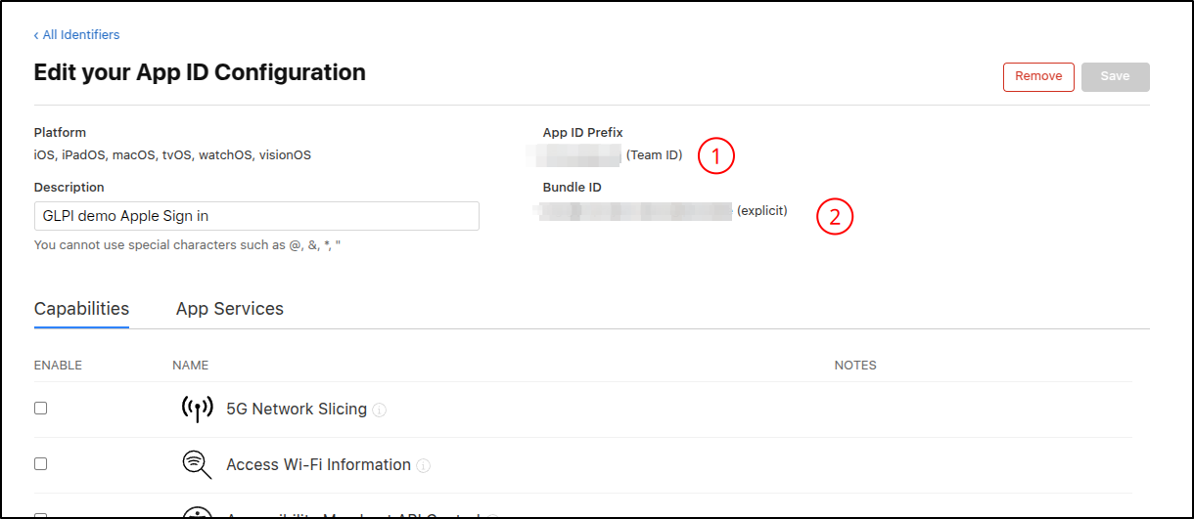Click the Save button

(1115, 77)
